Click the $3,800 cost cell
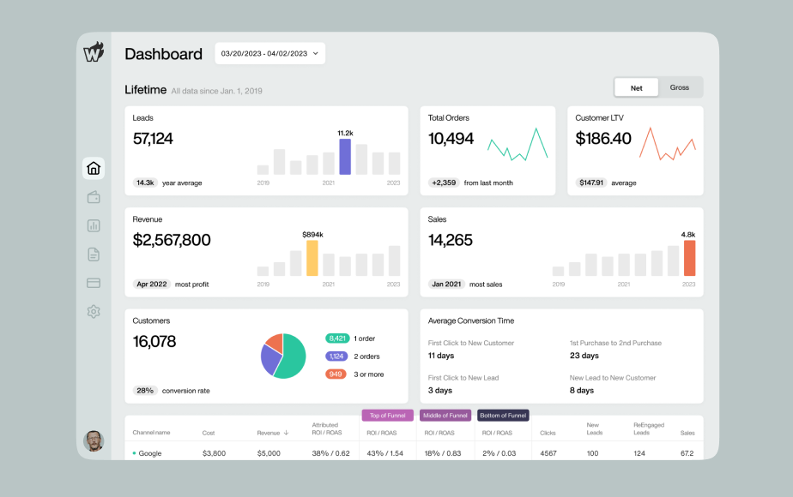793x497 pixels. 214,453
